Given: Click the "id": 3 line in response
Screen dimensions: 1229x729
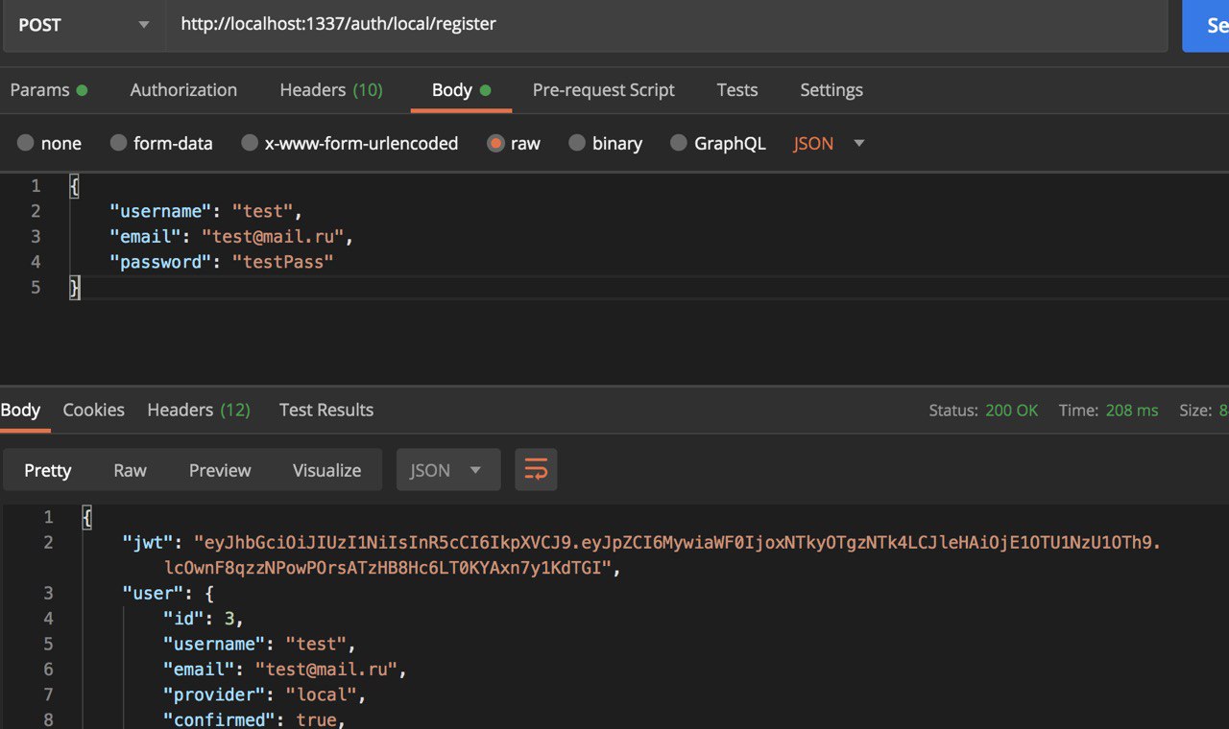Looking at the screenshot, I should click(x=204, y=619).
